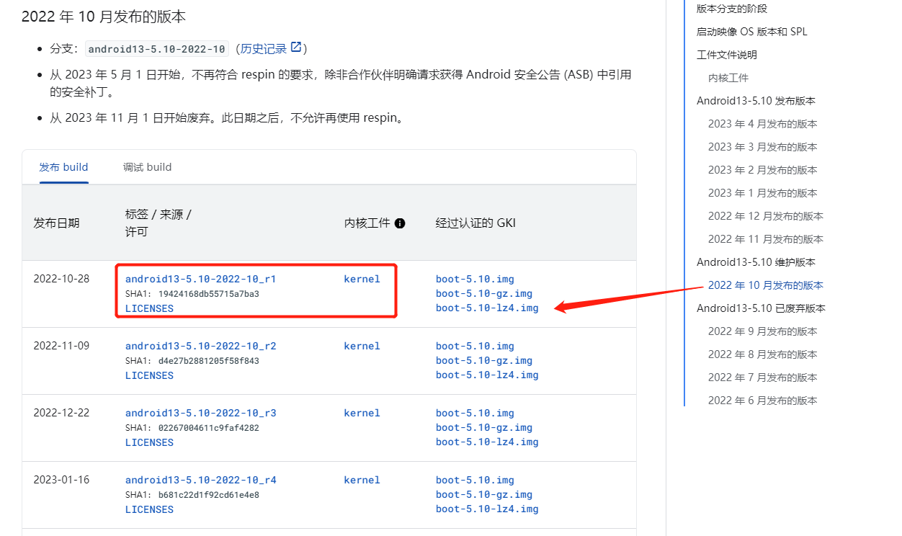This screenshot has width=902, height=536.
Task: Open tag android13-5.10-2022-10_r2
Action: click(x=201, y=346)
